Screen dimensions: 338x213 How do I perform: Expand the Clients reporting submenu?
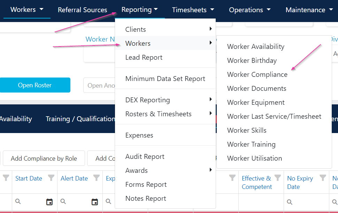[165, 29]
